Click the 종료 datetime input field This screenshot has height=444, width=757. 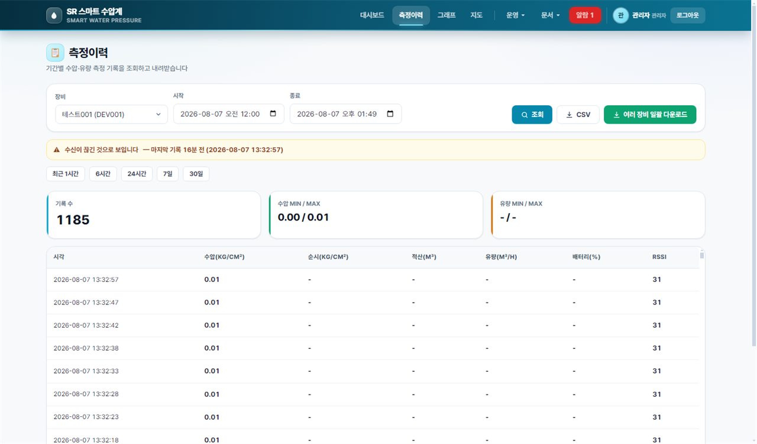pyautogui.click(x=345, y=114)
